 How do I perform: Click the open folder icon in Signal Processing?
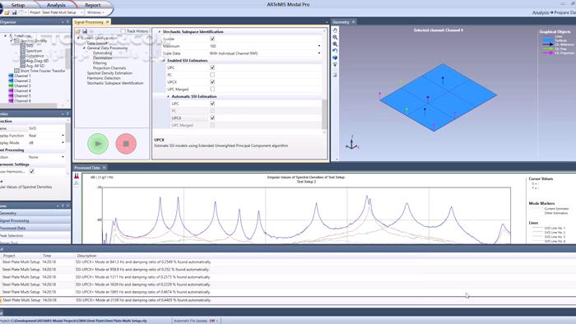pyautogui.click(x=78, y=31)
